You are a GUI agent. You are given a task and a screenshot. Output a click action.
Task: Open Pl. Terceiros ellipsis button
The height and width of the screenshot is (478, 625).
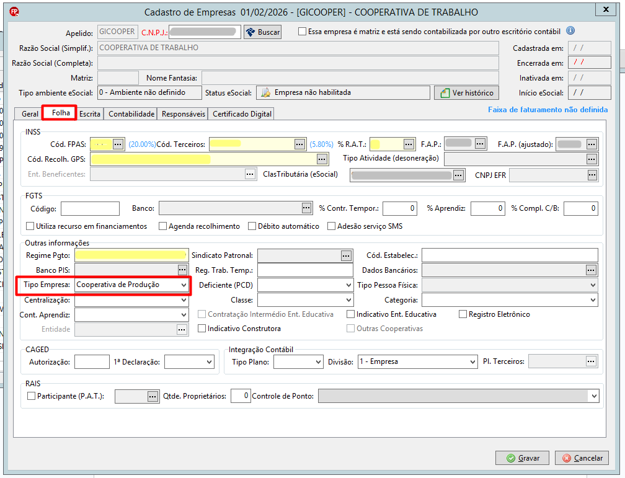click(591, 361)
